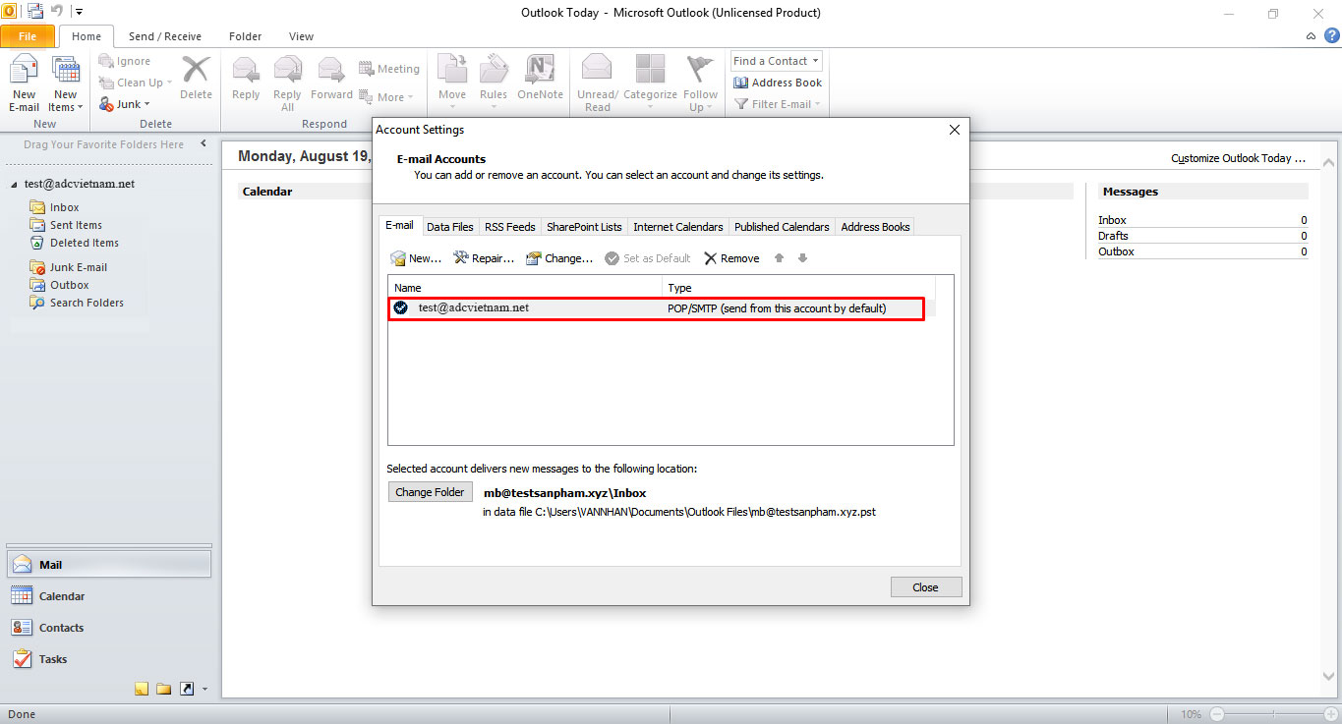This screenshot has height=724, width=1342.
Task: Select test@adcvietnam.net account row
Action: [x=657, y=308]
